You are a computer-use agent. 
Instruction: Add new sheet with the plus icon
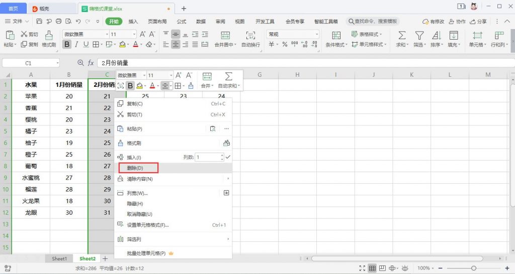pos(105,258)
